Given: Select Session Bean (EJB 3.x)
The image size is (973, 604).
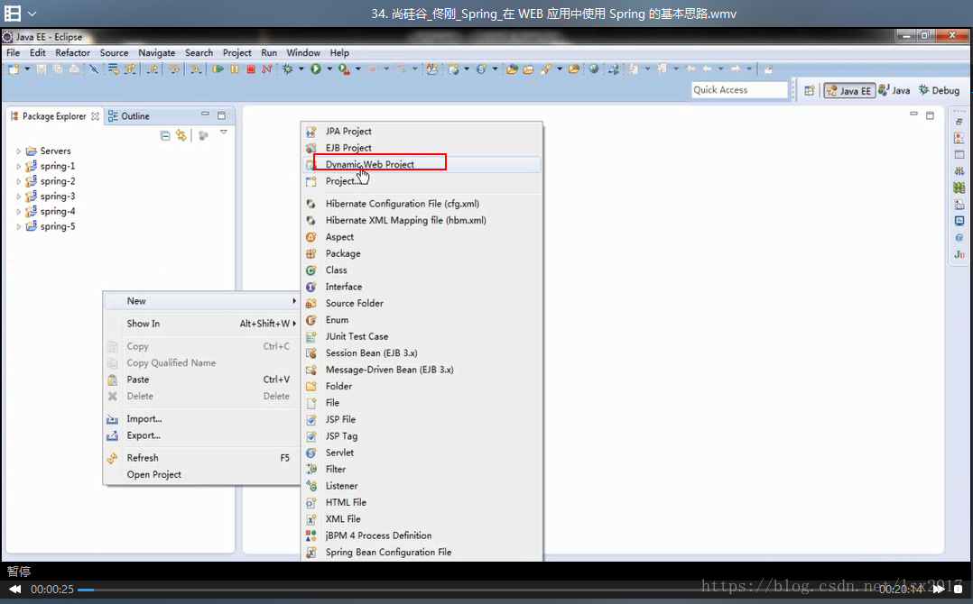Looking at the screenshot, I should 422,353.
